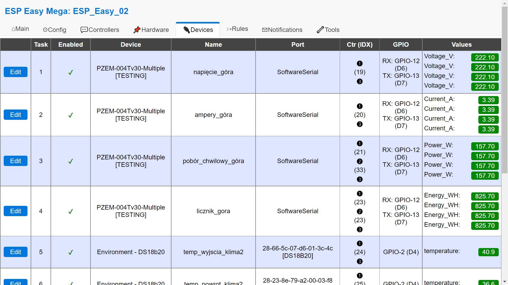
Task: Click enabled checkmark for task 3
Action: coord(71,161)
